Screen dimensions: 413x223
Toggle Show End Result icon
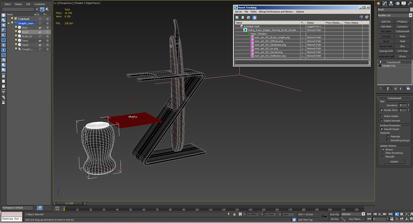388,88
